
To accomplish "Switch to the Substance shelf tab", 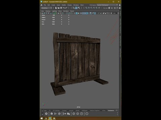I will coord(111,110).
